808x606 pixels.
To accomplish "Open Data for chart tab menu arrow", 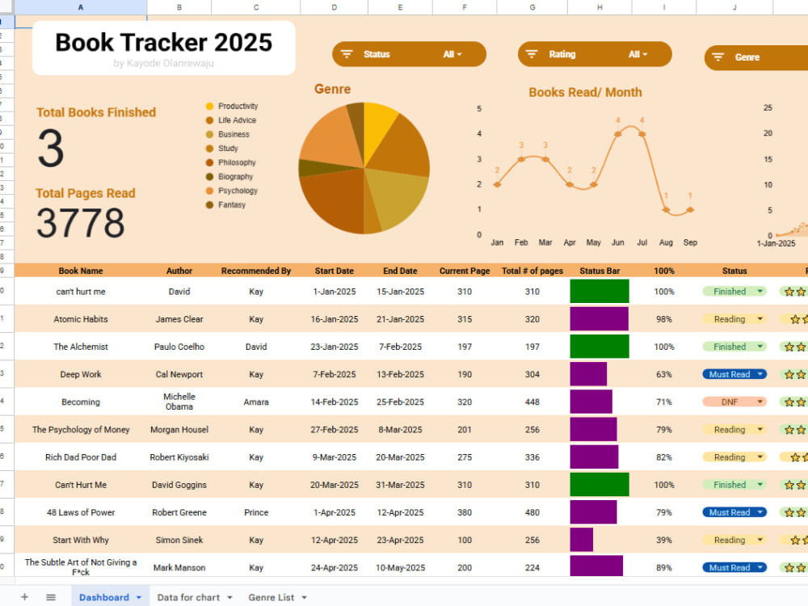I will (x=229, y=598).
